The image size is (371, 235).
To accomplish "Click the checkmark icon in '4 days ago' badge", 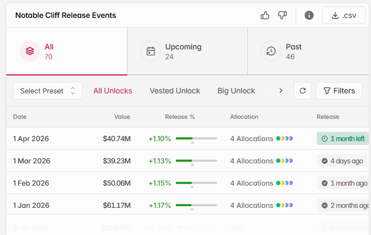I will coord(324,161).
